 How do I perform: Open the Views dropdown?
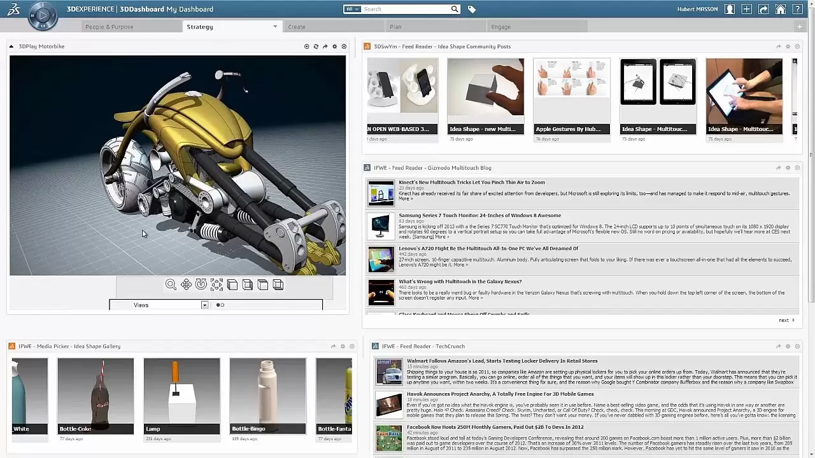click(204, 305)
